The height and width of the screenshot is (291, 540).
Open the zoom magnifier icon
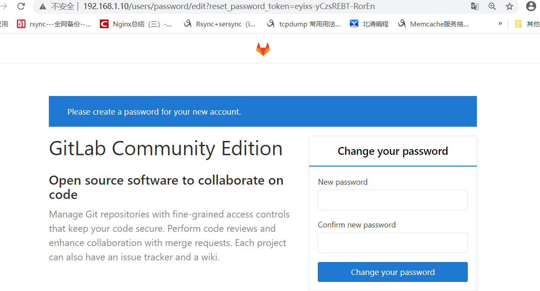coord(492,6)
